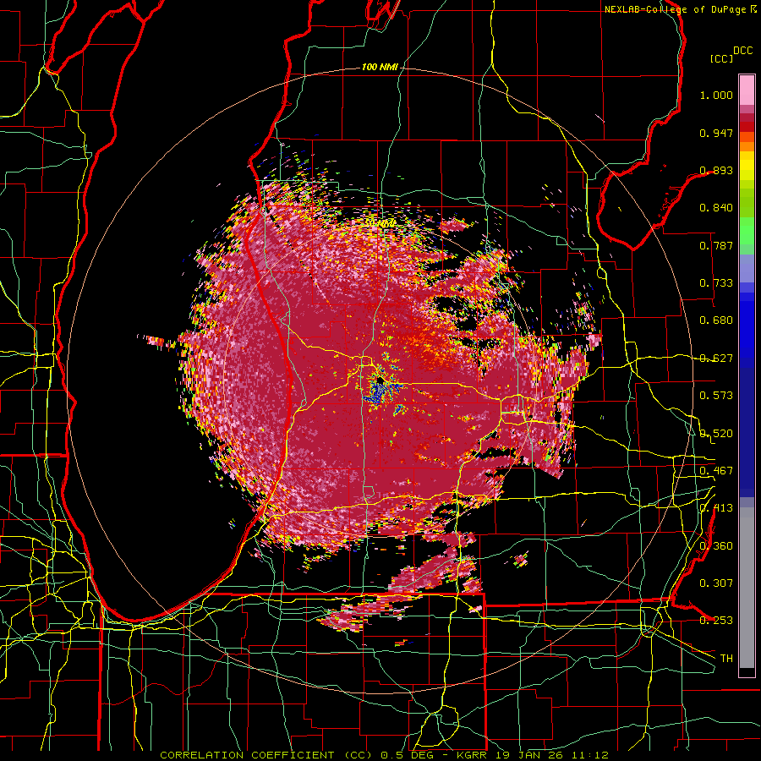
Task: Click the CORRELATION COEFFICIENT (CC) footer text
Action: pos(266,755)
